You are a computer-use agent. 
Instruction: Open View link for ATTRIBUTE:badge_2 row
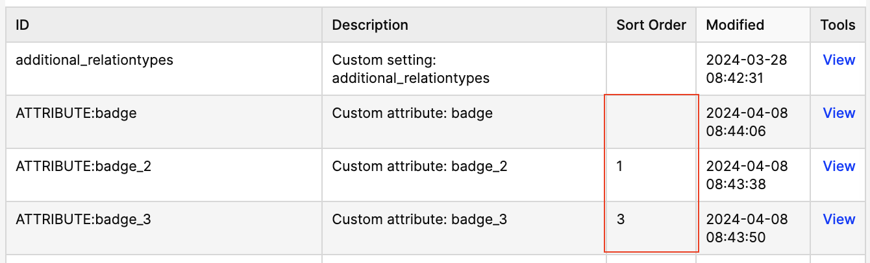[839, 166]
